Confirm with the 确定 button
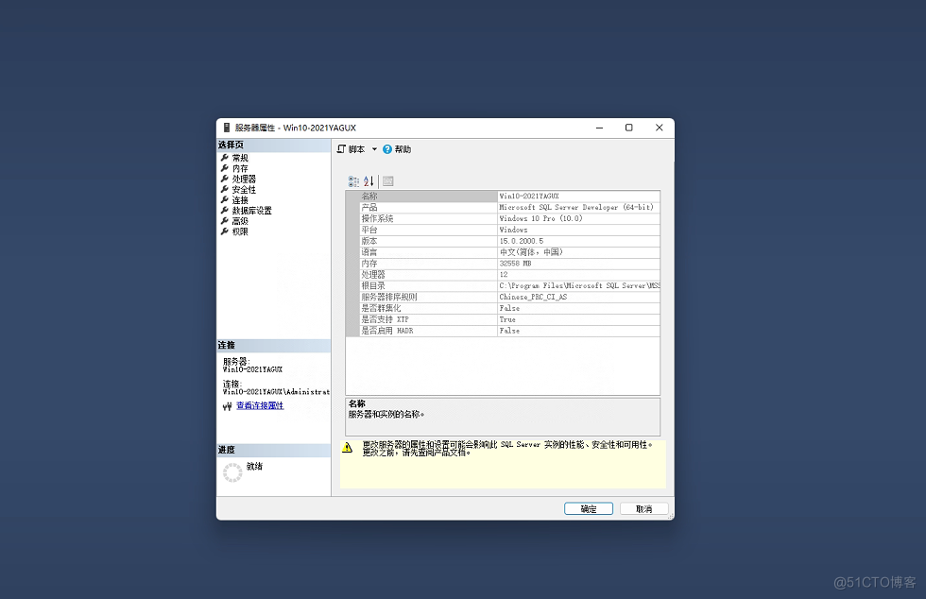Viewport: 926px width, 599px height. click(588, 508)
